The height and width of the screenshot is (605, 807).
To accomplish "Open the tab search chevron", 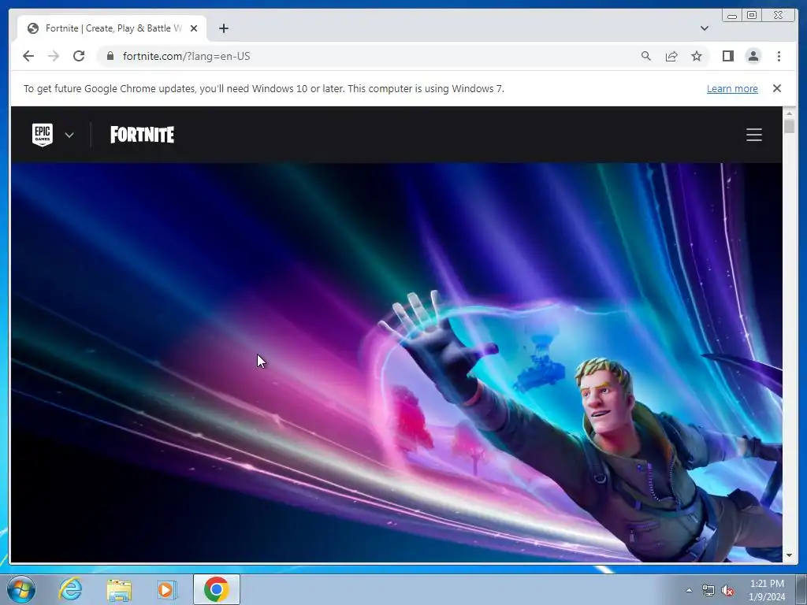I will tap(705, 28).
